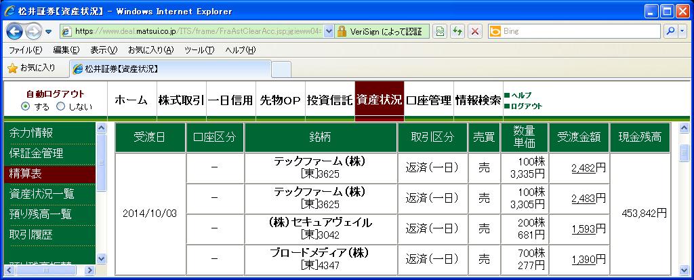Stop loading with the red X icon
Screen dimensions: 694x280
point(475,31)
